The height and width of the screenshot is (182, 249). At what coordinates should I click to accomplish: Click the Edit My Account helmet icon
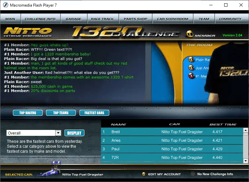pyautogui.click(x=144, y=174)
